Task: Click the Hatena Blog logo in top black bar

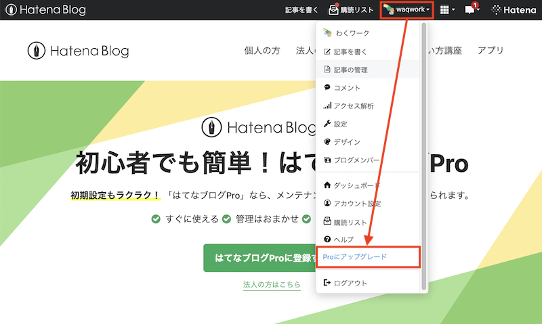Action: pyautogui.click(x=45, y=9)
